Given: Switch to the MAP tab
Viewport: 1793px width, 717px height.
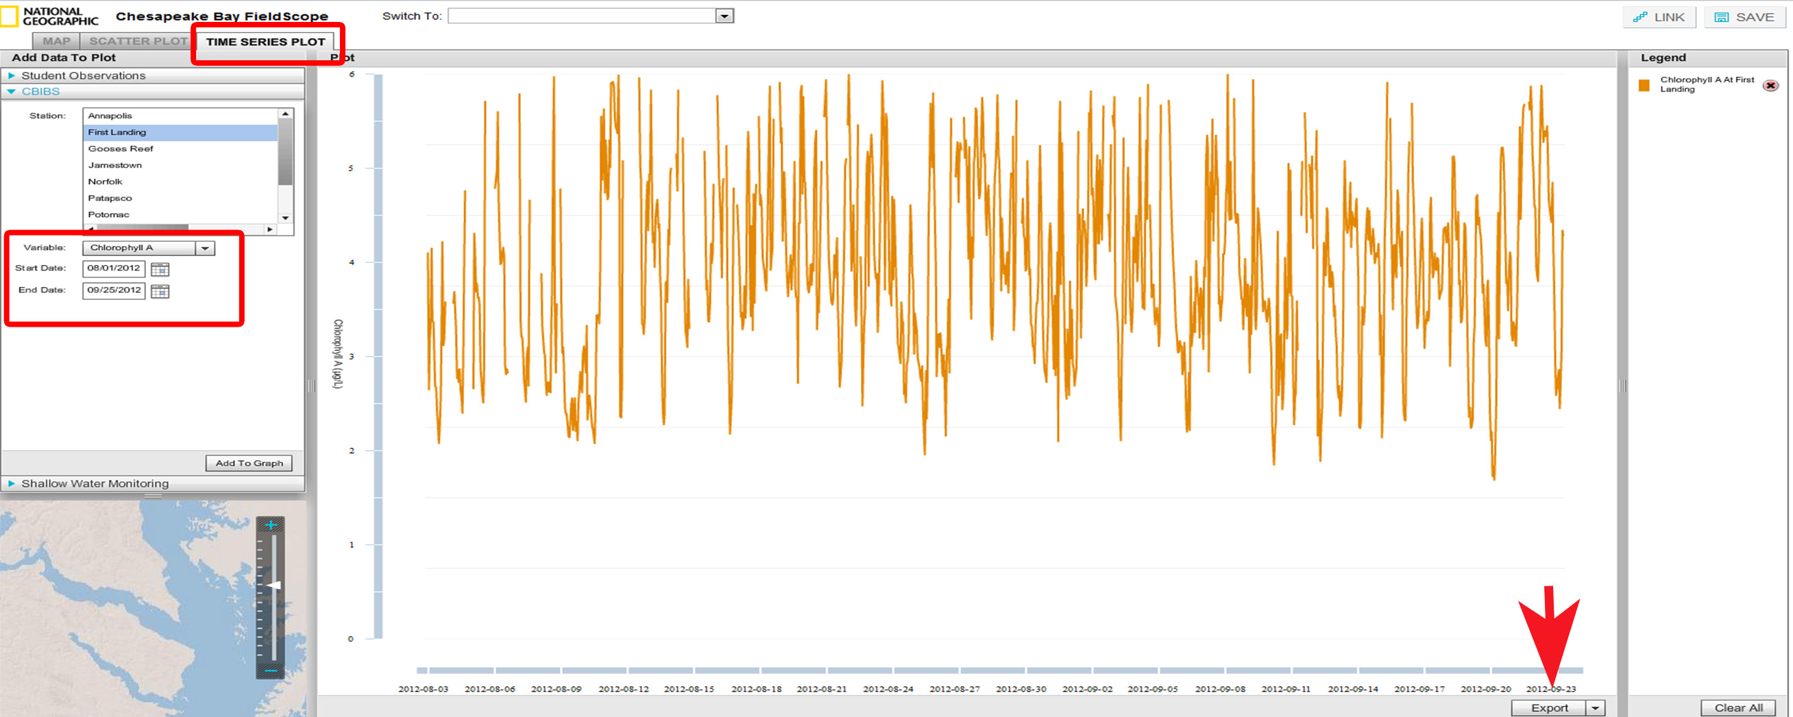Looking at the screenshot, I should [55, 40].
